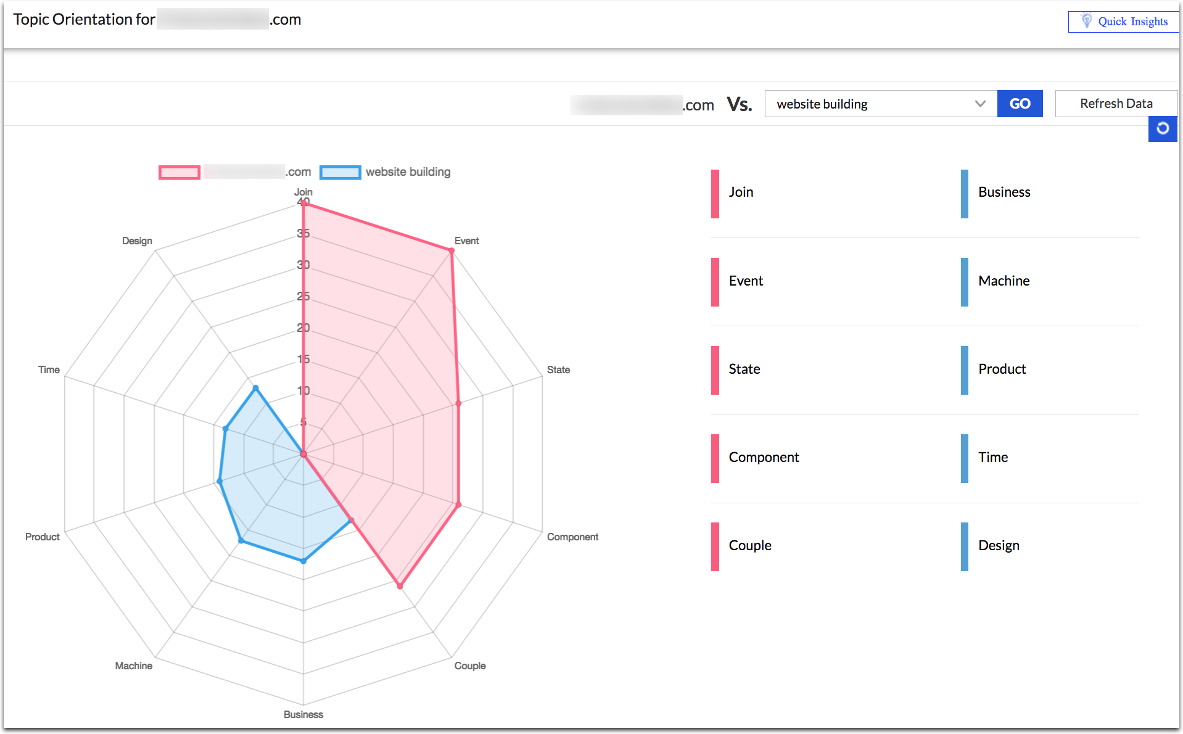Click the blue data point on Business axis

(x=303, y=561)
